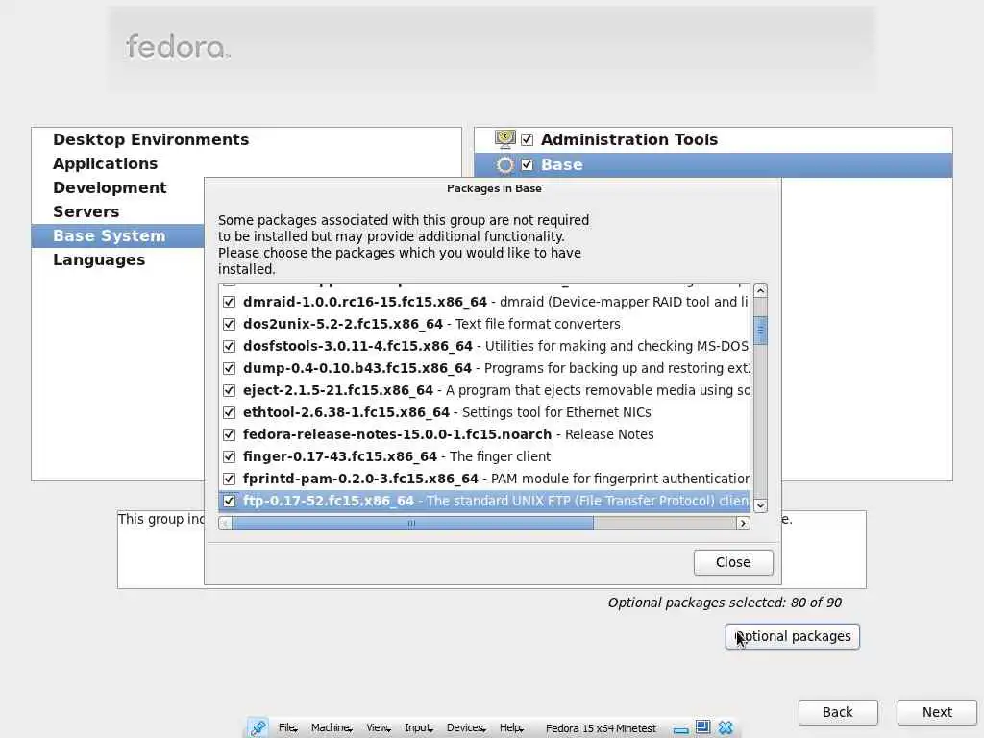Uncheck the eject package checkbox
This screenshot has width=984, height=738.
(229, 390)
